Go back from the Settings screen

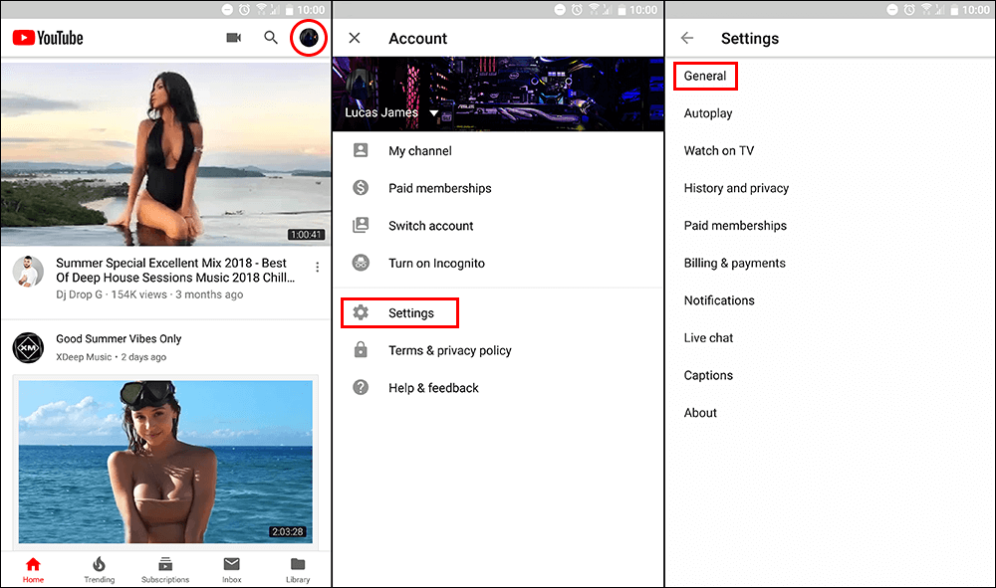click(686, 38)
